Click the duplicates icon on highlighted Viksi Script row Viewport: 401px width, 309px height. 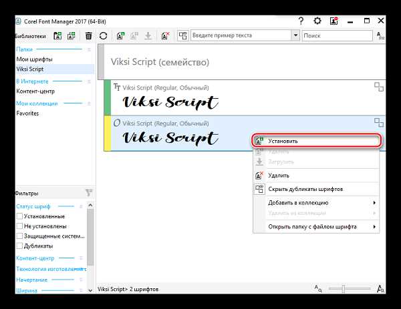[379, 122]
